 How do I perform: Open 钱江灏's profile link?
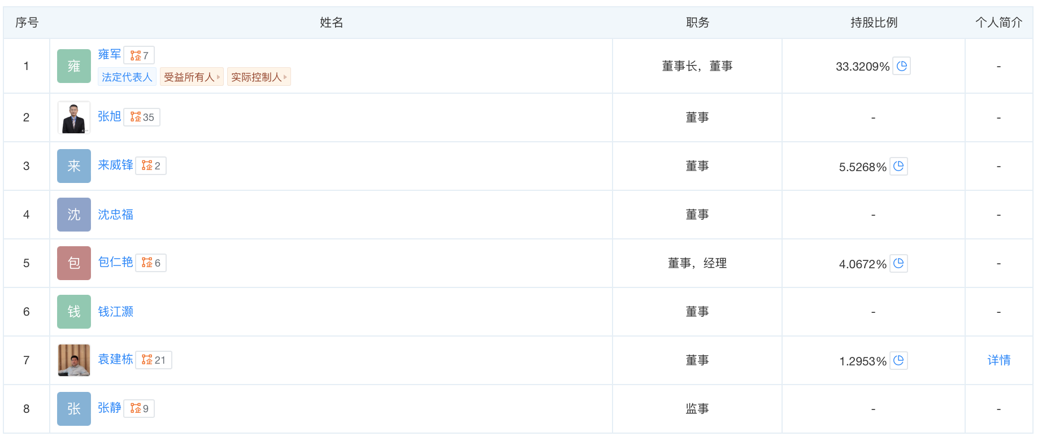click(116, 312)
